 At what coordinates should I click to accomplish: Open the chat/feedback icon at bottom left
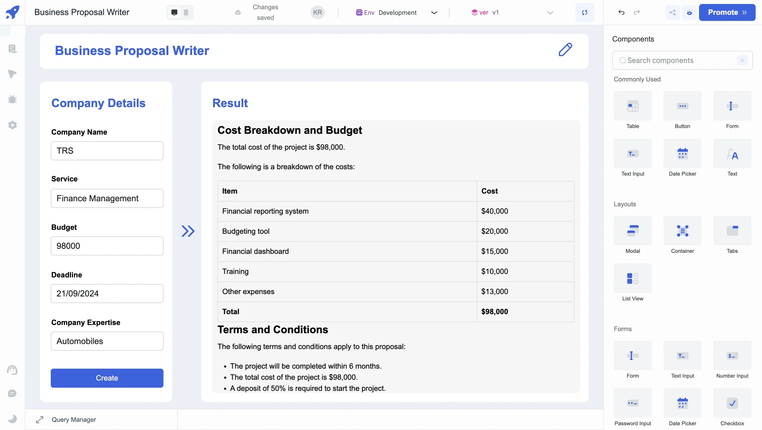pos(12,393)
